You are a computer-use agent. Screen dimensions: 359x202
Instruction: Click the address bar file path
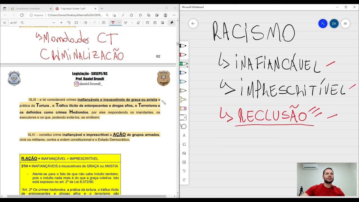(75, 15)
